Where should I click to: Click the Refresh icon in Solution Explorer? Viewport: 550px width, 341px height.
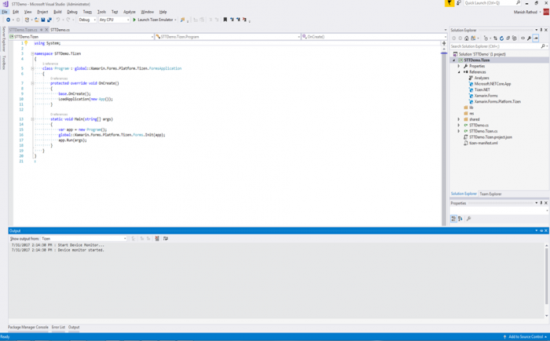point(501,38)
